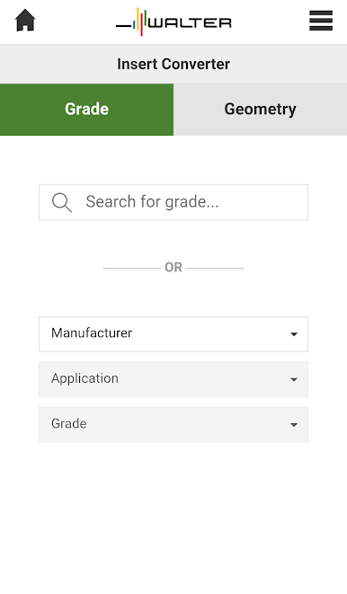Open the Application dropdown list
The width and height of the screenshot is (347, 594).
(x=173, y=379)
